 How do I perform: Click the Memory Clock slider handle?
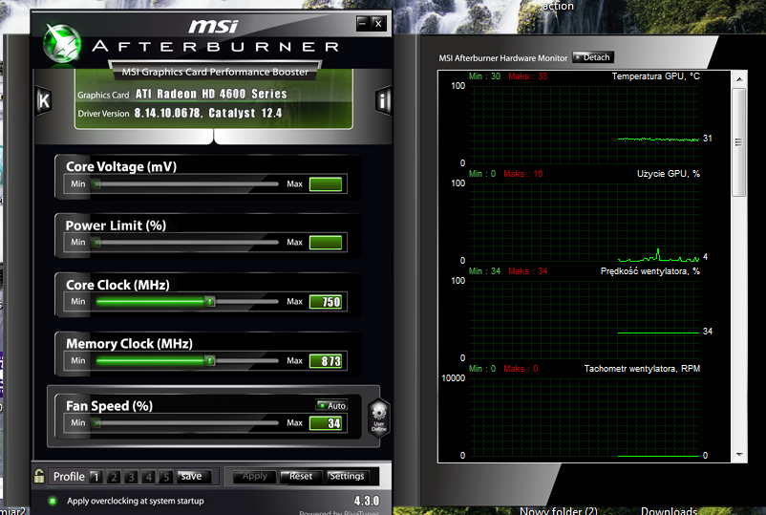[x=209, y=360]
